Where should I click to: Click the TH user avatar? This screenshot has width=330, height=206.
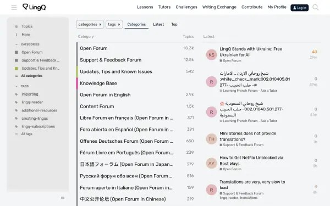pyautogui.click(x=211, y=139)
